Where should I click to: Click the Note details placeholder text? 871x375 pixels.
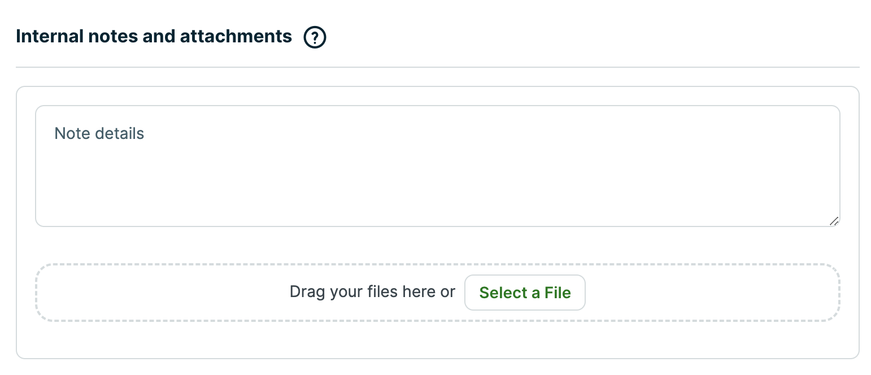pos(99,133)
